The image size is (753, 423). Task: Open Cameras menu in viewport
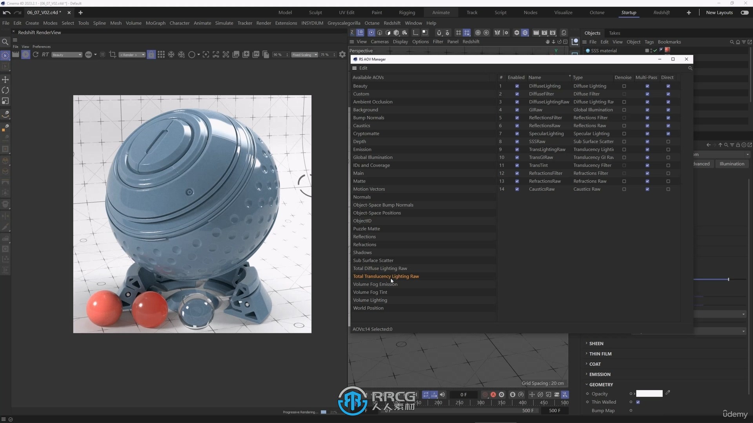pos(379,42)
